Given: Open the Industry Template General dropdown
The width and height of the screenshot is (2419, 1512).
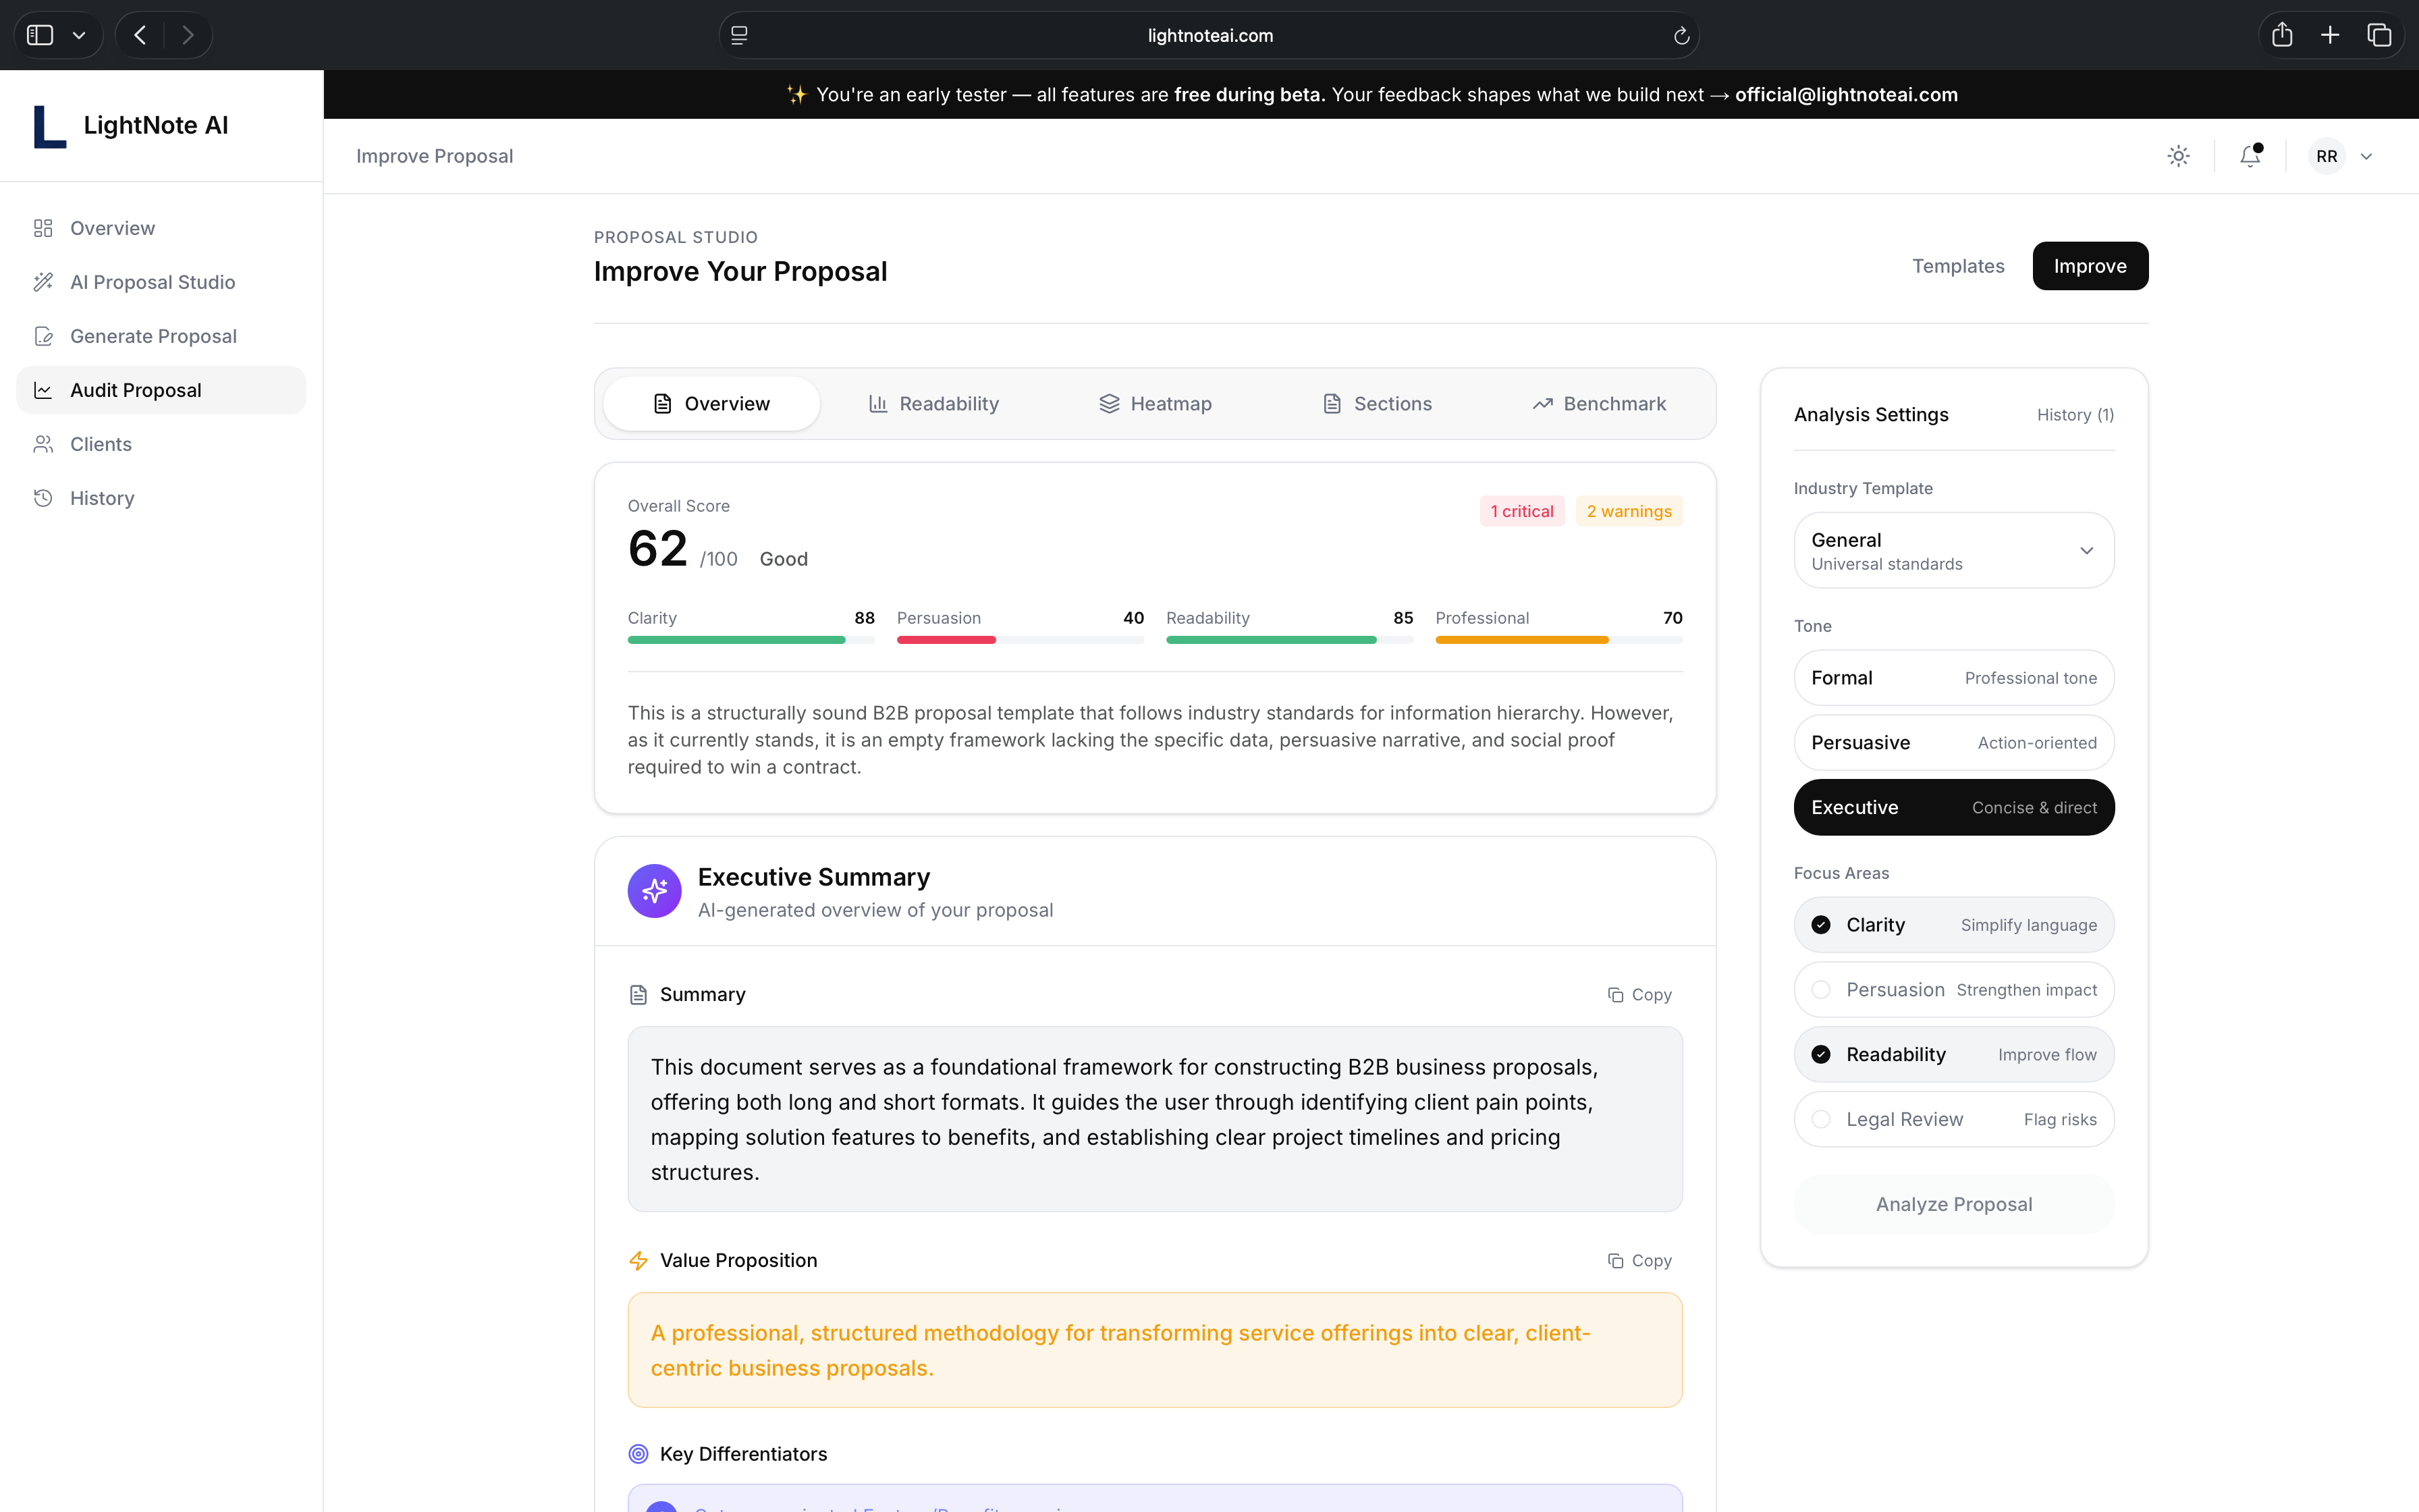Looking at the screenshot, I should point(1953,551).
